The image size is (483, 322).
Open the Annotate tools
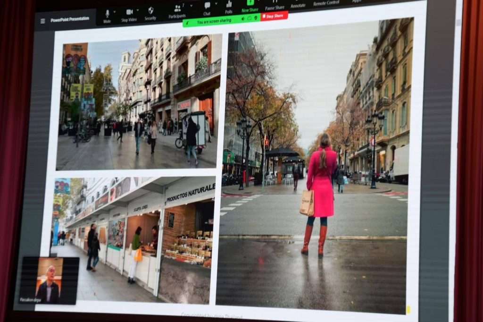298,5
